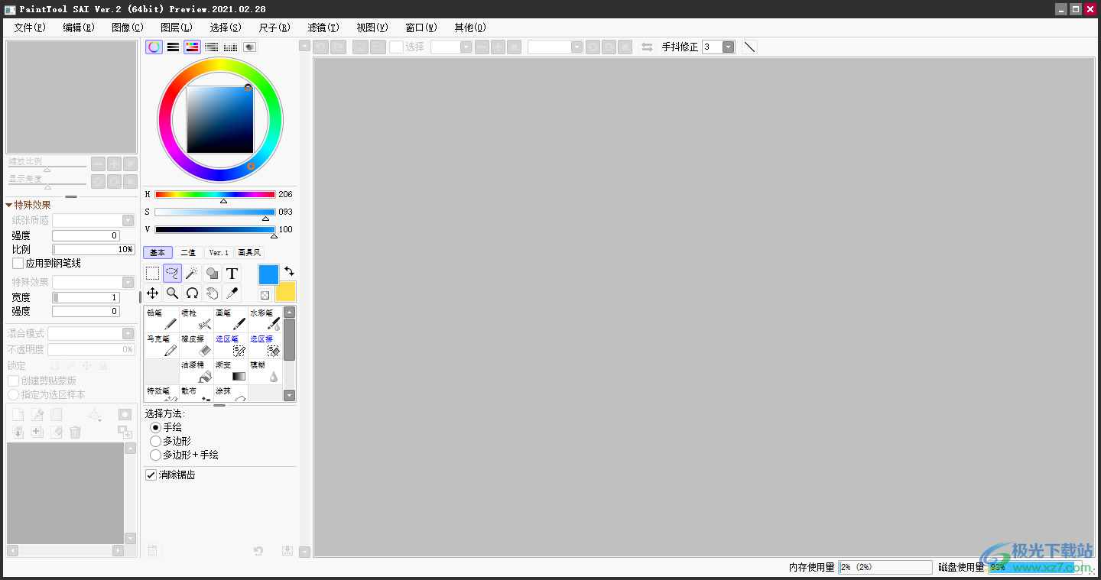Image resolution: width=1101 pixels, height=580 pixels.
Task: Click the straight line drawing mode icon
Action: [750, 47]
